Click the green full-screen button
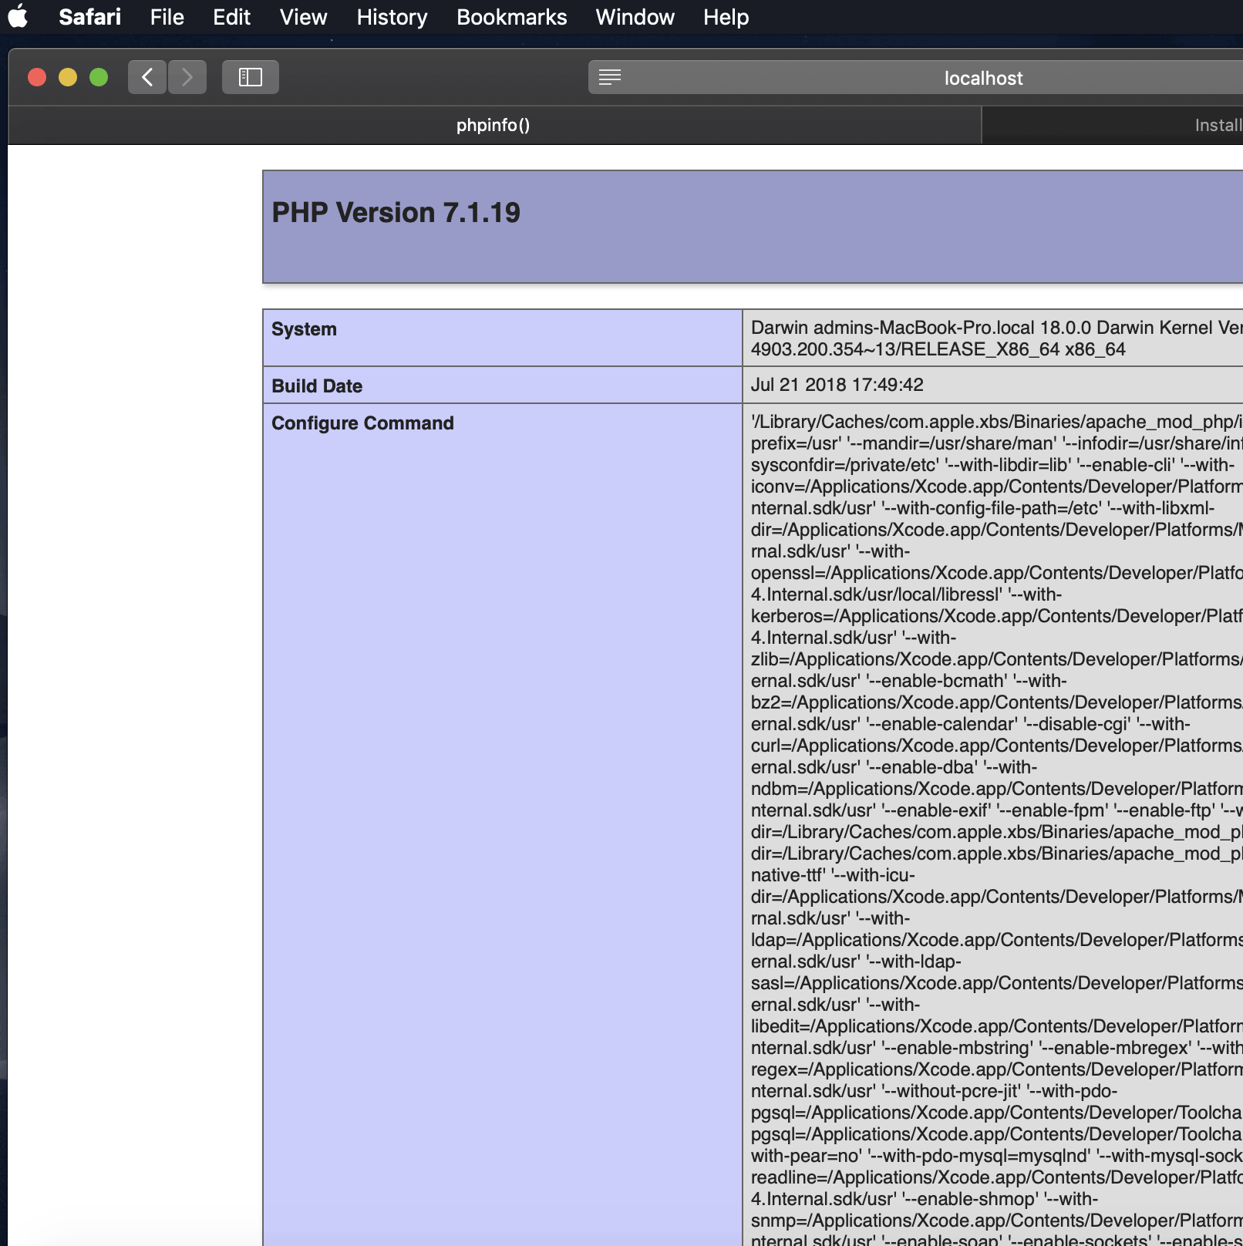 [x=99, y=77]
